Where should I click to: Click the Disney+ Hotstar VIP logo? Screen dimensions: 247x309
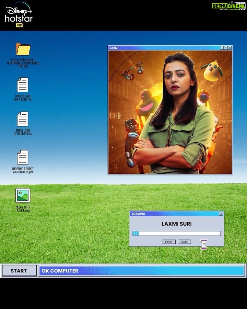click(x=19, y=15)
